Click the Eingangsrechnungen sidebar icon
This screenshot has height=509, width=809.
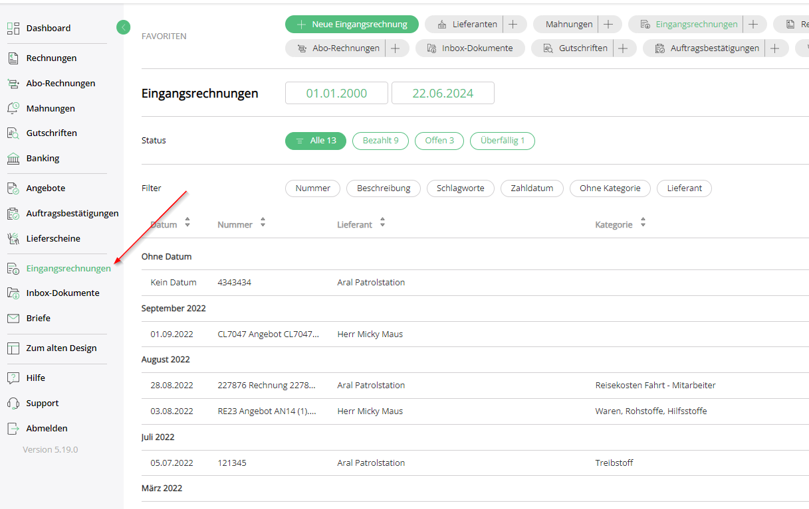[x=13, y=268]
